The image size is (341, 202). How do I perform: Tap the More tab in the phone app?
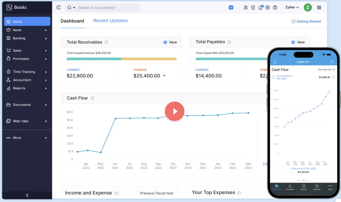click(x=330, y=187)
